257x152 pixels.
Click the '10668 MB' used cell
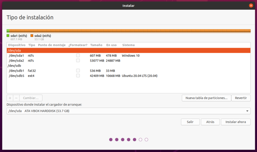pyautogui.click(x=113, y=76)
